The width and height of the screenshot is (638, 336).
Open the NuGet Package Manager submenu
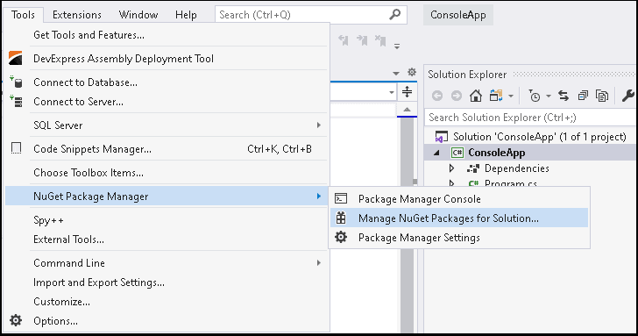click(167, 197)
